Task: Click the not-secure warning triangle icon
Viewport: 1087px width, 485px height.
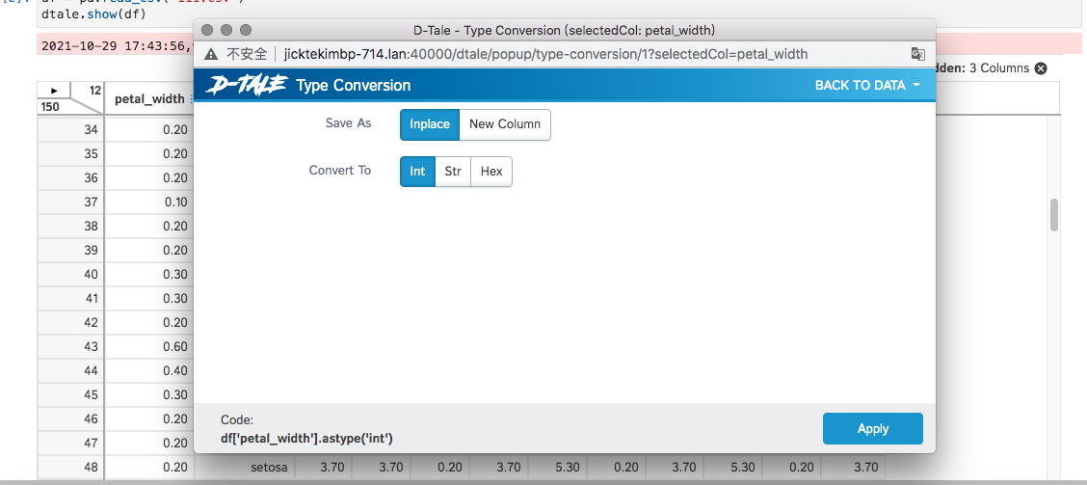Action: click(x=211, y=54)
